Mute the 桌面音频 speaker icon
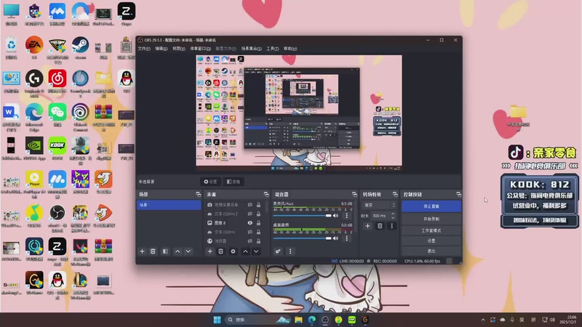 pyautogui.click(x=335, y=238)
